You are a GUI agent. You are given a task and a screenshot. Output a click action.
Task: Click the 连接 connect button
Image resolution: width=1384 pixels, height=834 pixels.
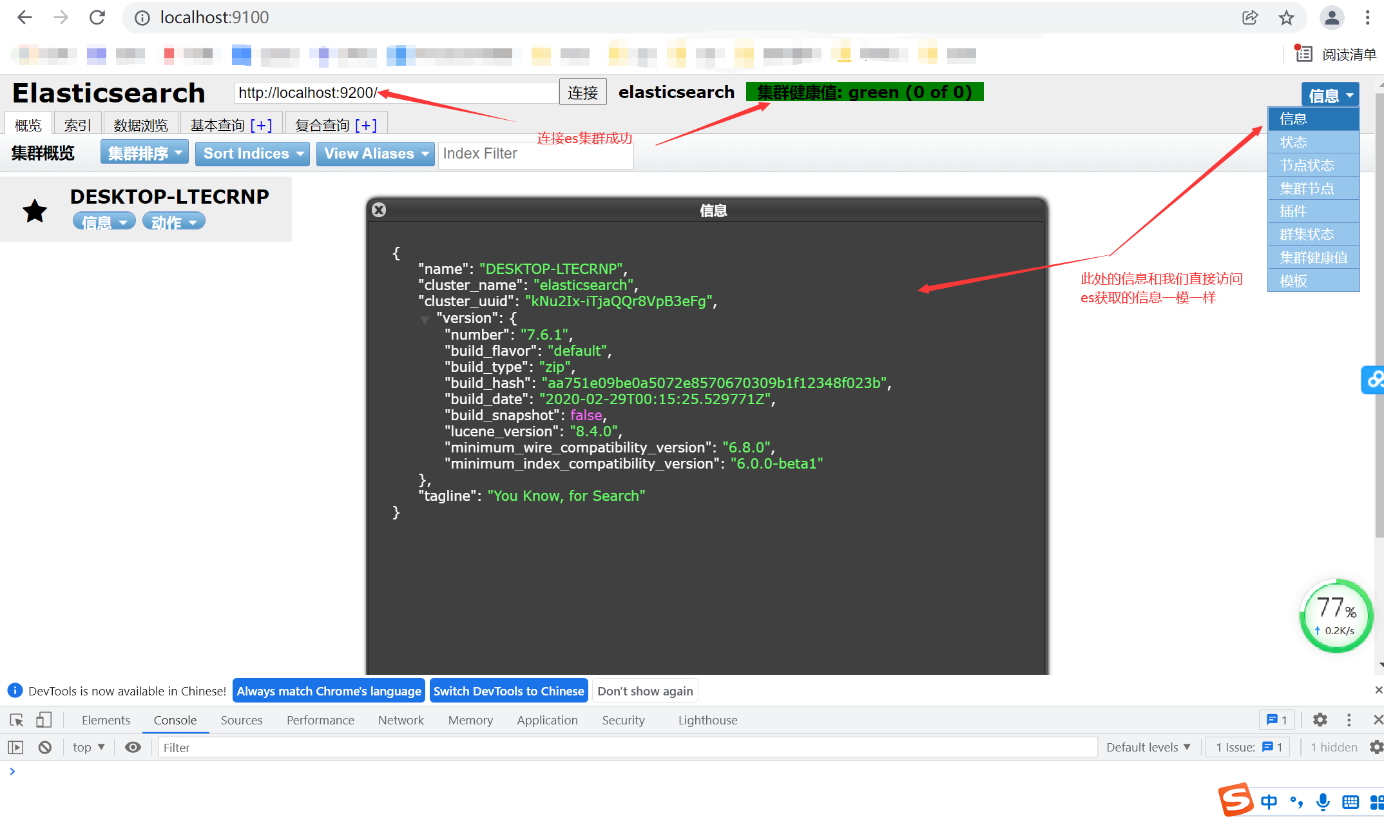(x=582, y=92)
